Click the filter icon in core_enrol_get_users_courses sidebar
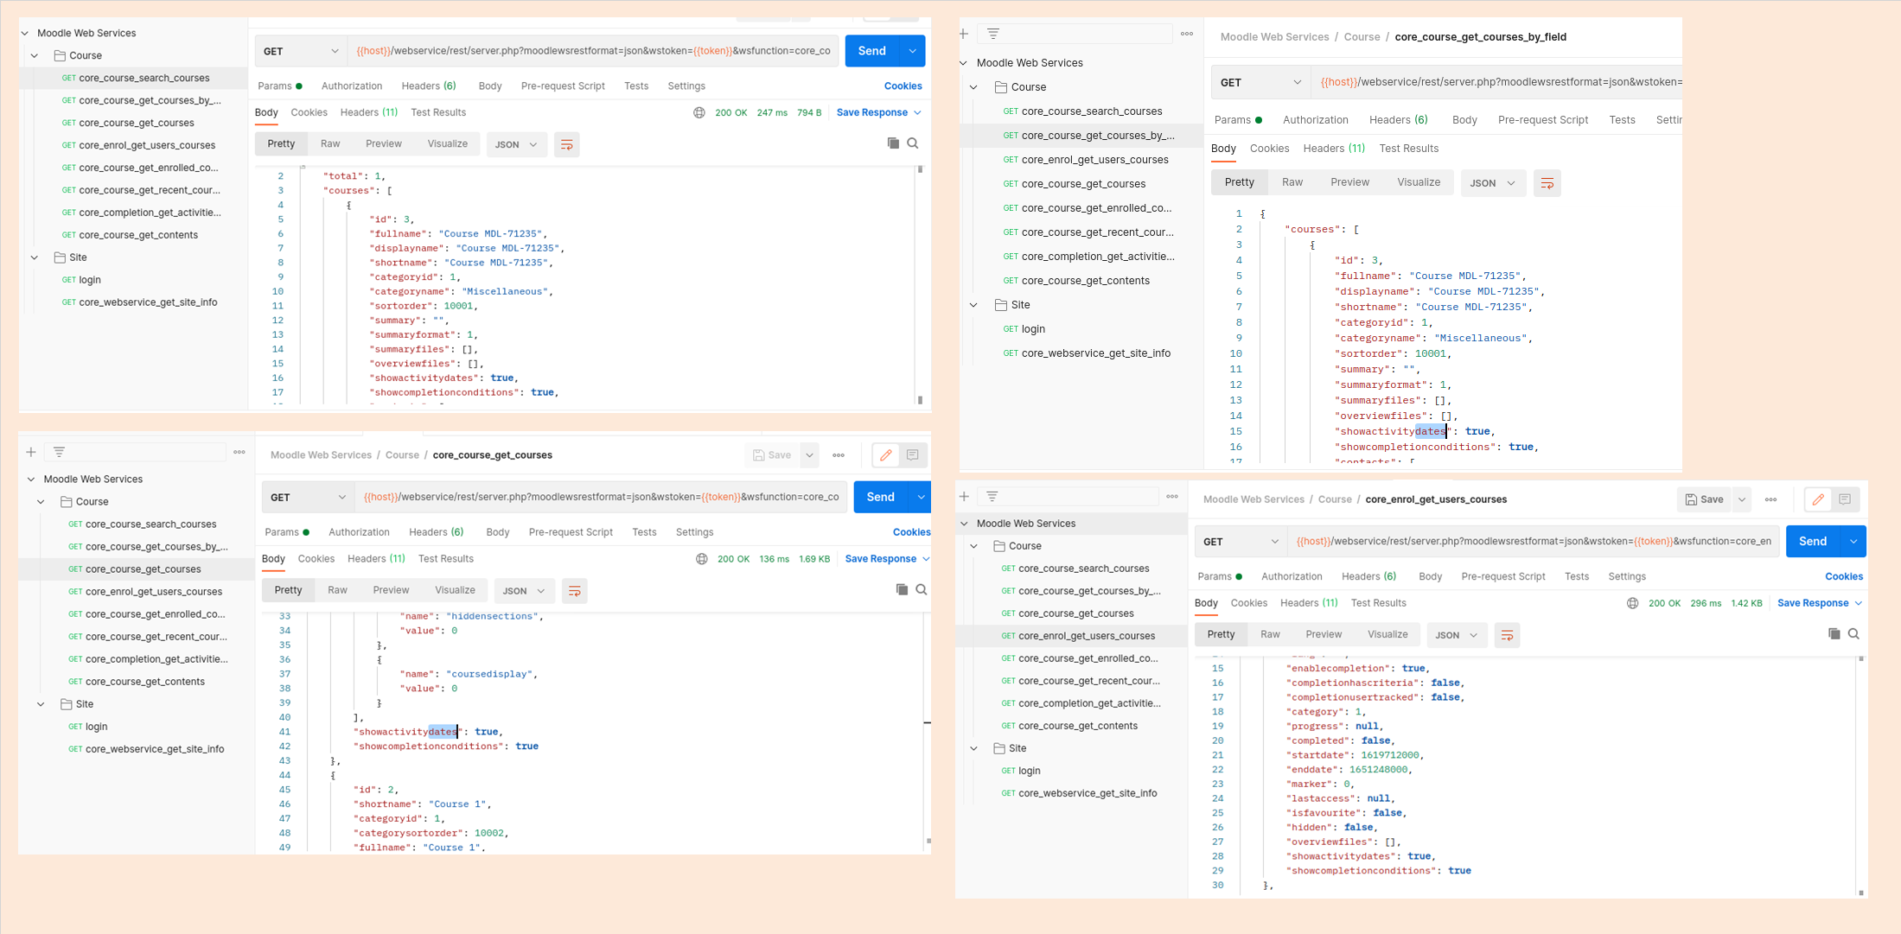Screen dimensions: 1901x934 (992, 497)
